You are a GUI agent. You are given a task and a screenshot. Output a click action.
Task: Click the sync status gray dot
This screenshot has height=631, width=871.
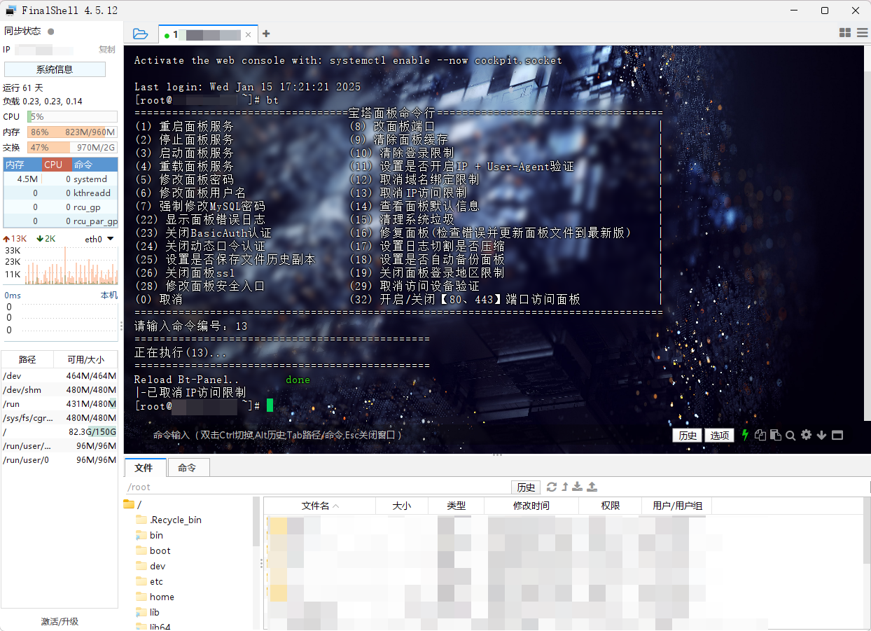pyautogui.click(x=50, y=32)
